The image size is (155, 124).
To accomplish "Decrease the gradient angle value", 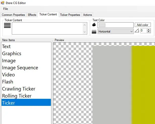I will tap(149, 32).
